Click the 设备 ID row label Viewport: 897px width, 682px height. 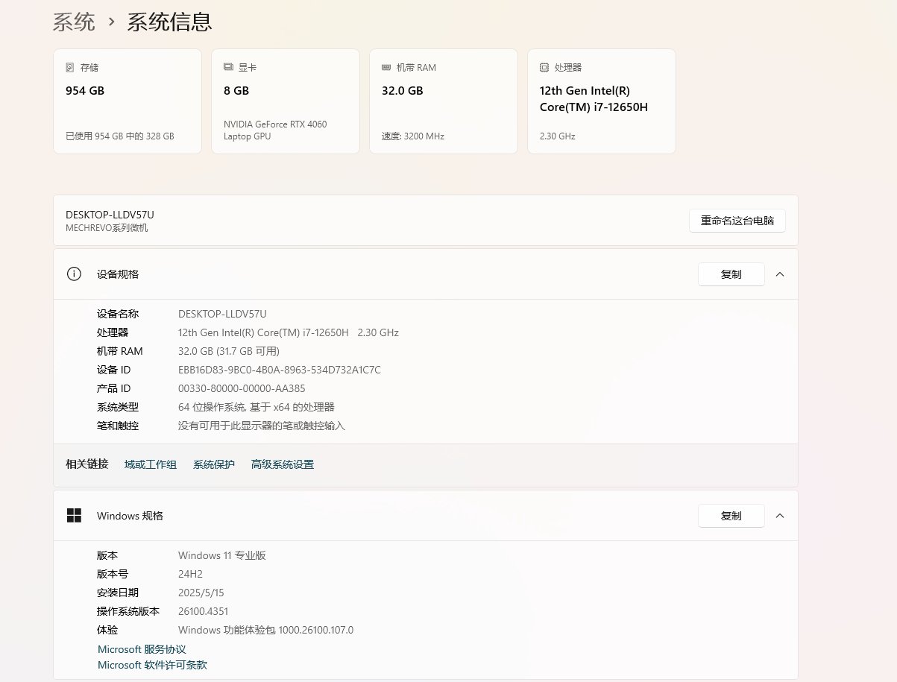(113, 370)
